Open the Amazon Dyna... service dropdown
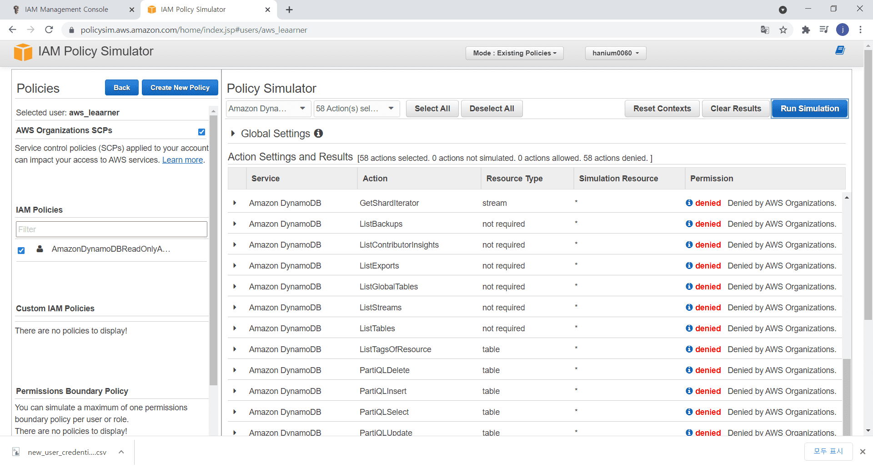873x468 pixels. tap(268, 109)
